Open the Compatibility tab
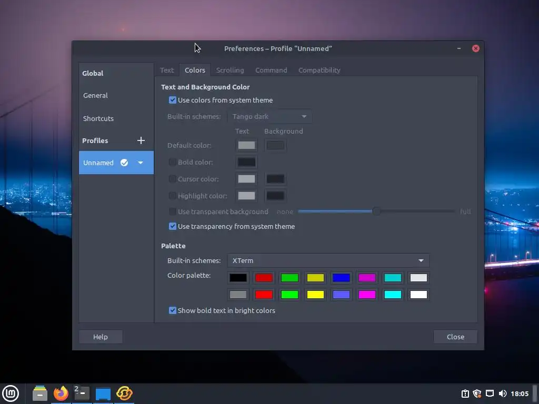The height and width of the screenshot is (404, 539). [x=320, y=70]
